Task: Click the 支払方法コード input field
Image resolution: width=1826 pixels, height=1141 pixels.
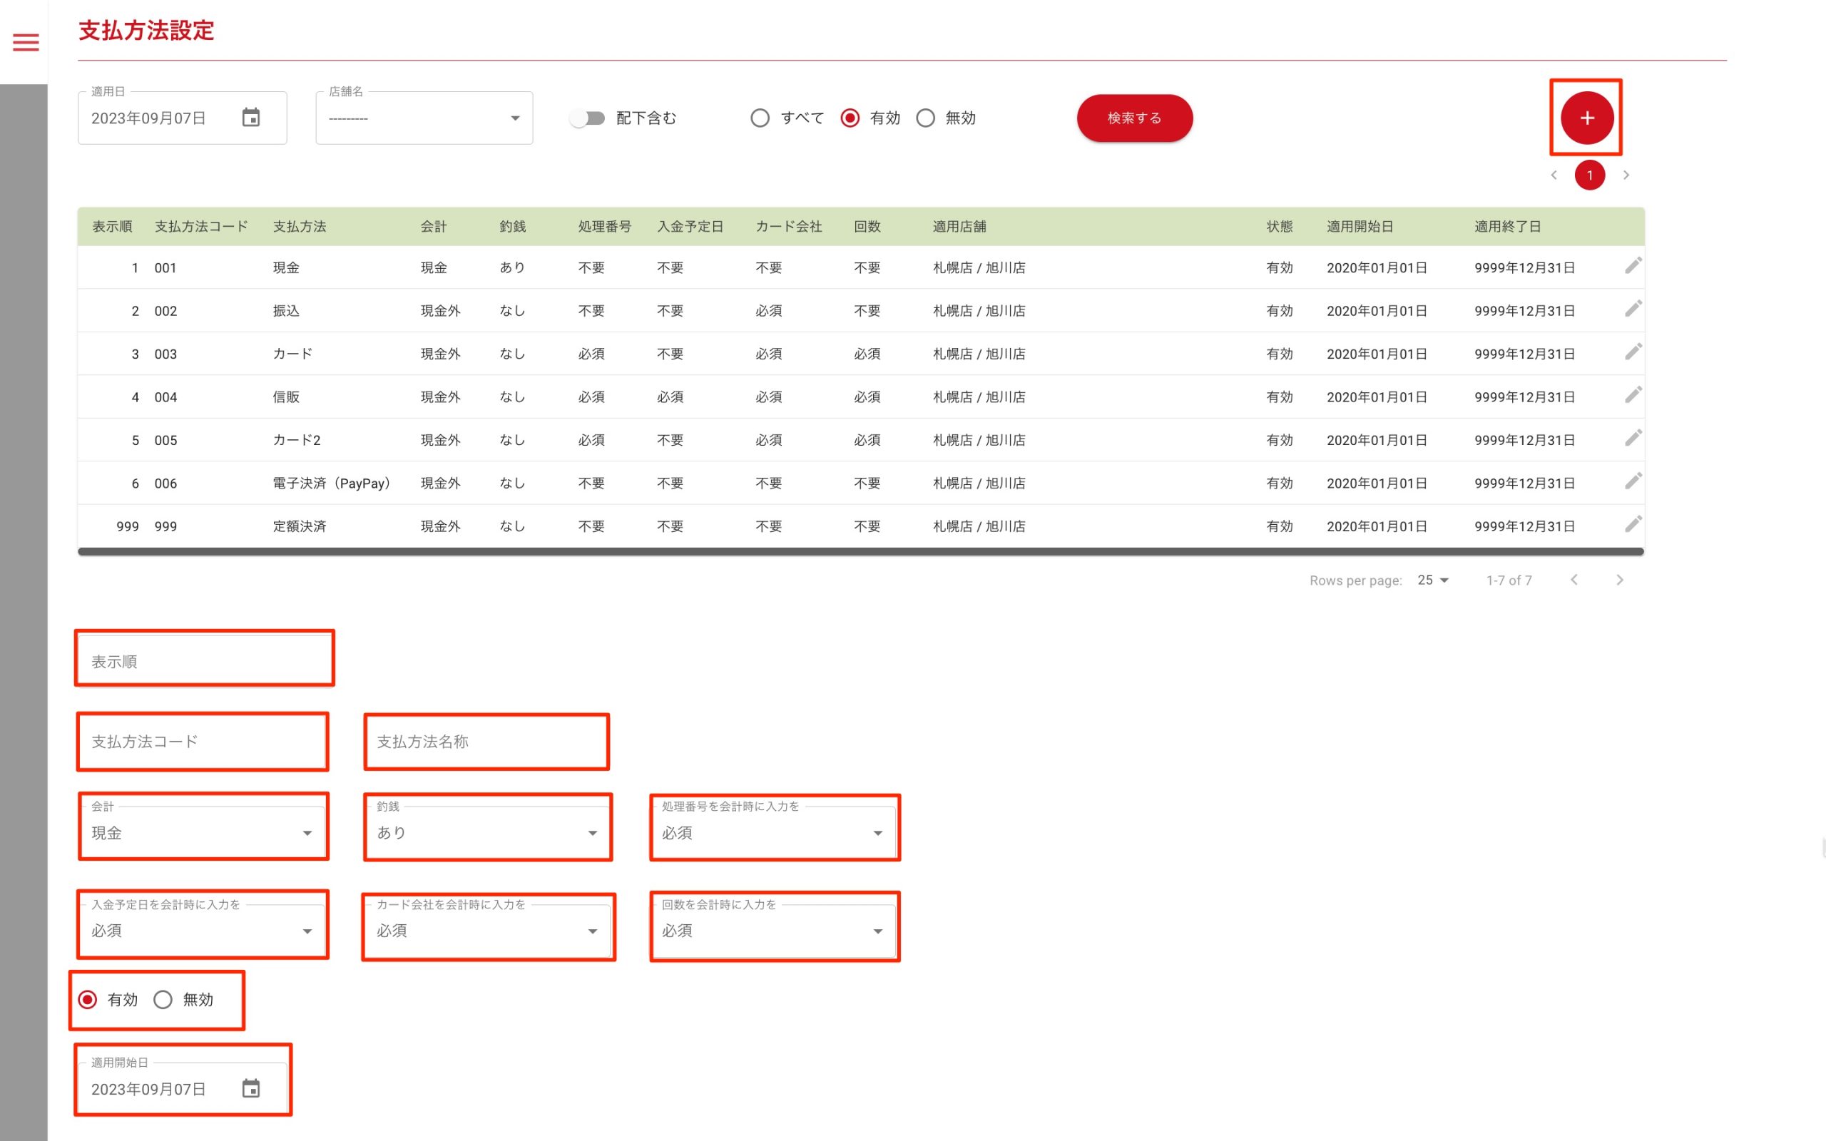Action: click(x=203, y=742)
